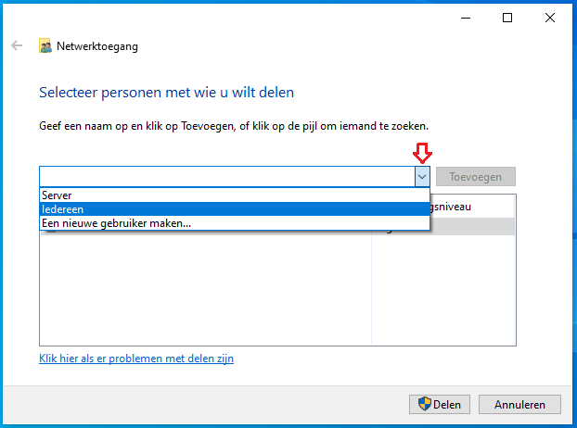Minimize the Netwerktoegang window
Viewport: 577px width, 428px height.
coord(466,18)
